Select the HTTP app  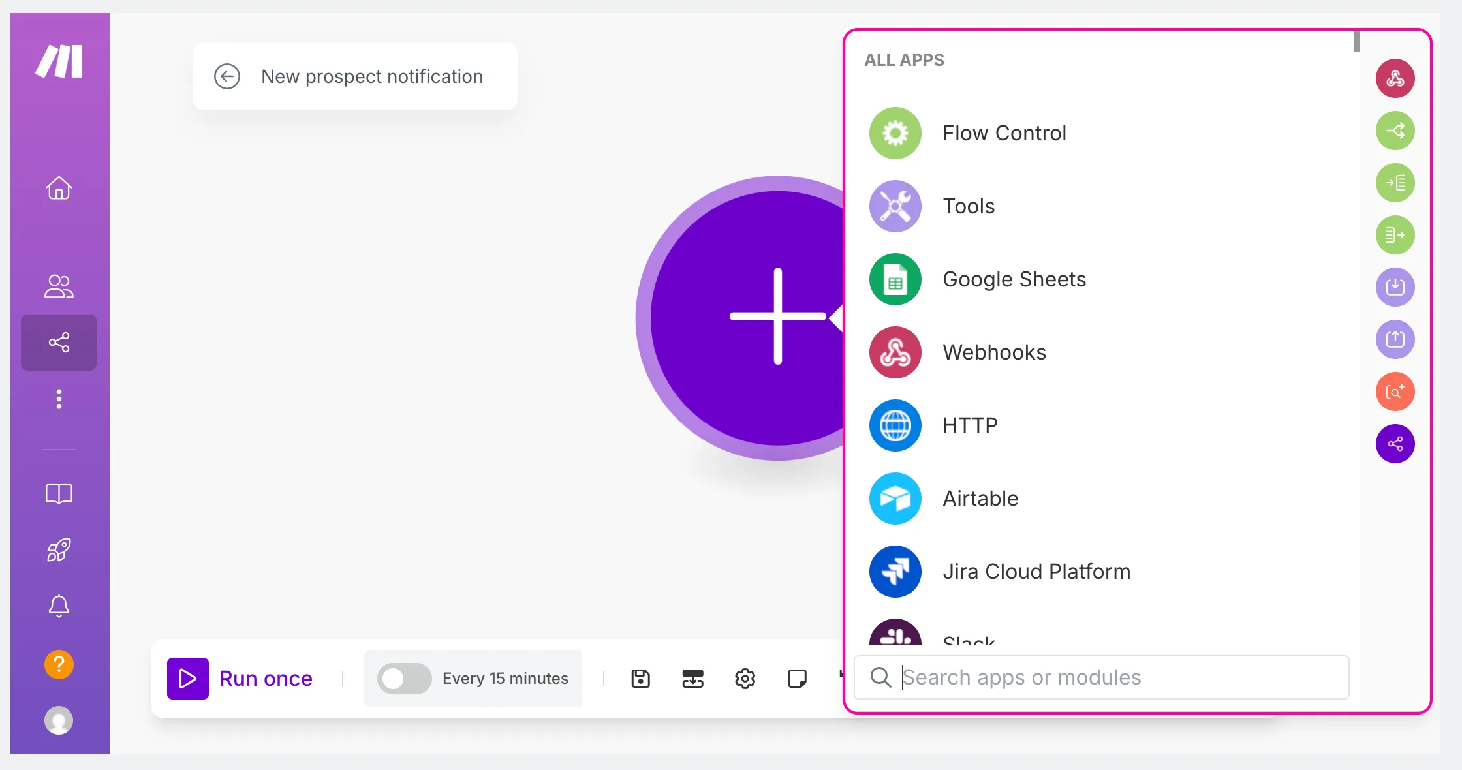point(1103,425)
